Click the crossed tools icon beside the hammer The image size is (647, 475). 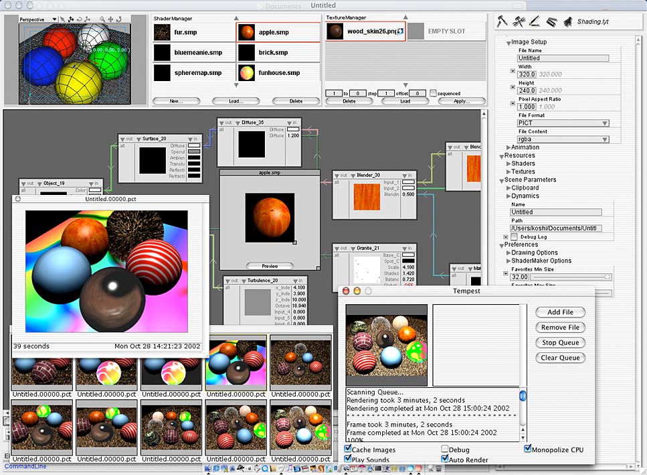pos(519,21)
